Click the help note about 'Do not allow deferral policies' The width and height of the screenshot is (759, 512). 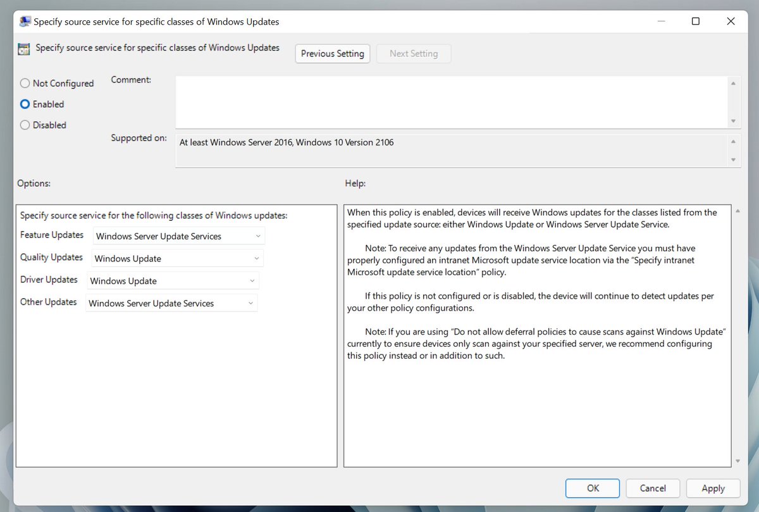point(536,344)
